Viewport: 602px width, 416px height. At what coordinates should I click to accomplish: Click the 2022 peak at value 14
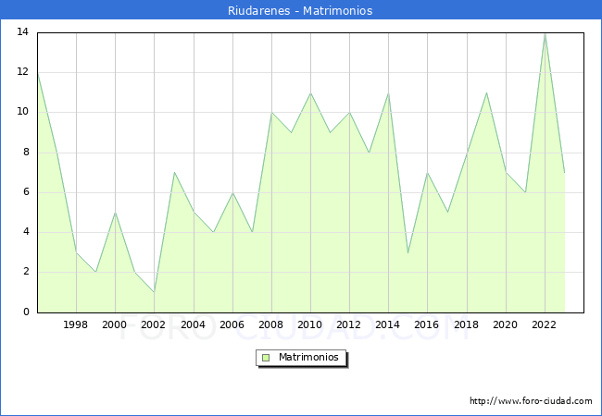click(x=545, y=33)
